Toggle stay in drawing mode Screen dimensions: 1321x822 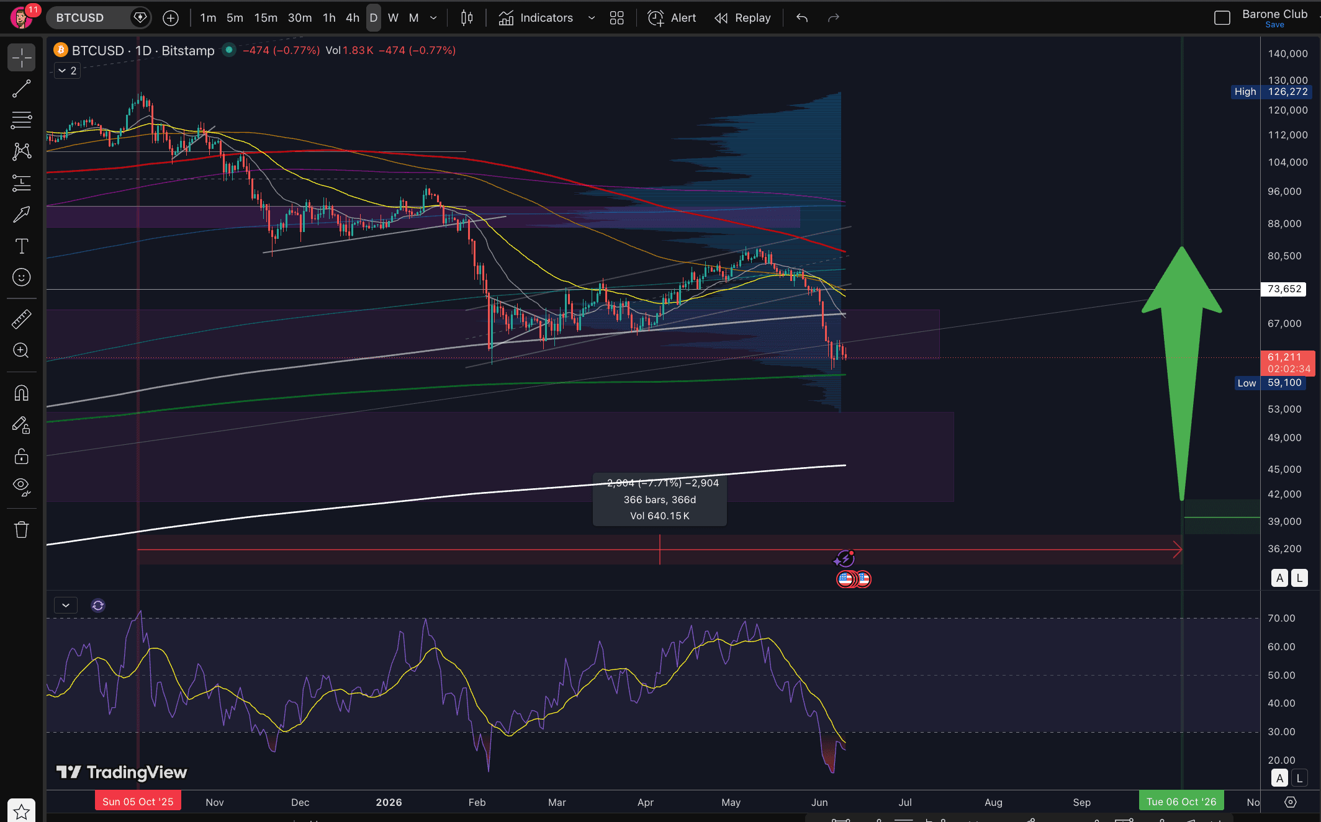click(x=22, y=425)
